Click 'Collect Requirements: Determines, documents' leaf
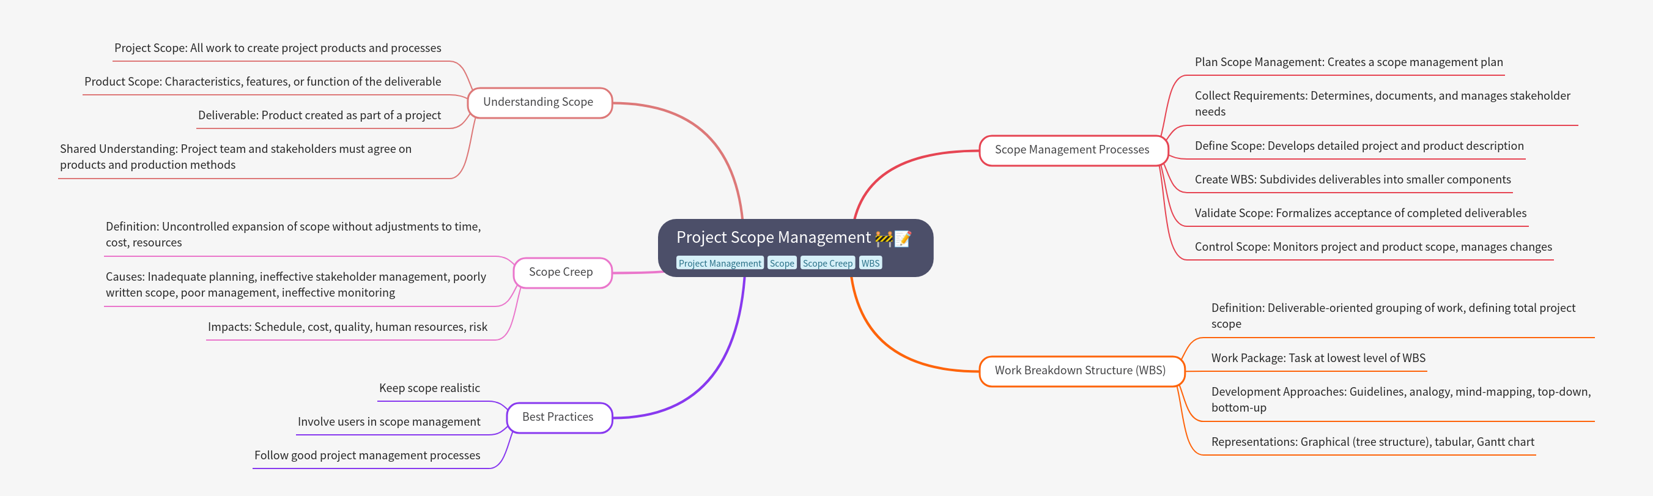The image size is (1653, 496). [x=1382, y=103]
